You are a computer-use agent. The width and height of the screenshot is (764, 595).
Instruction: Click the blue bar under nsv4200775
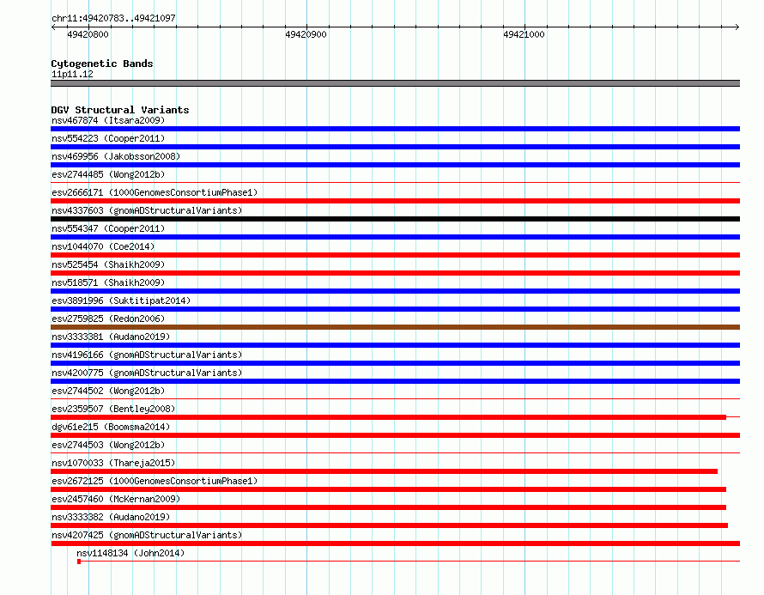pyautogui.click(x=395, y=381)
